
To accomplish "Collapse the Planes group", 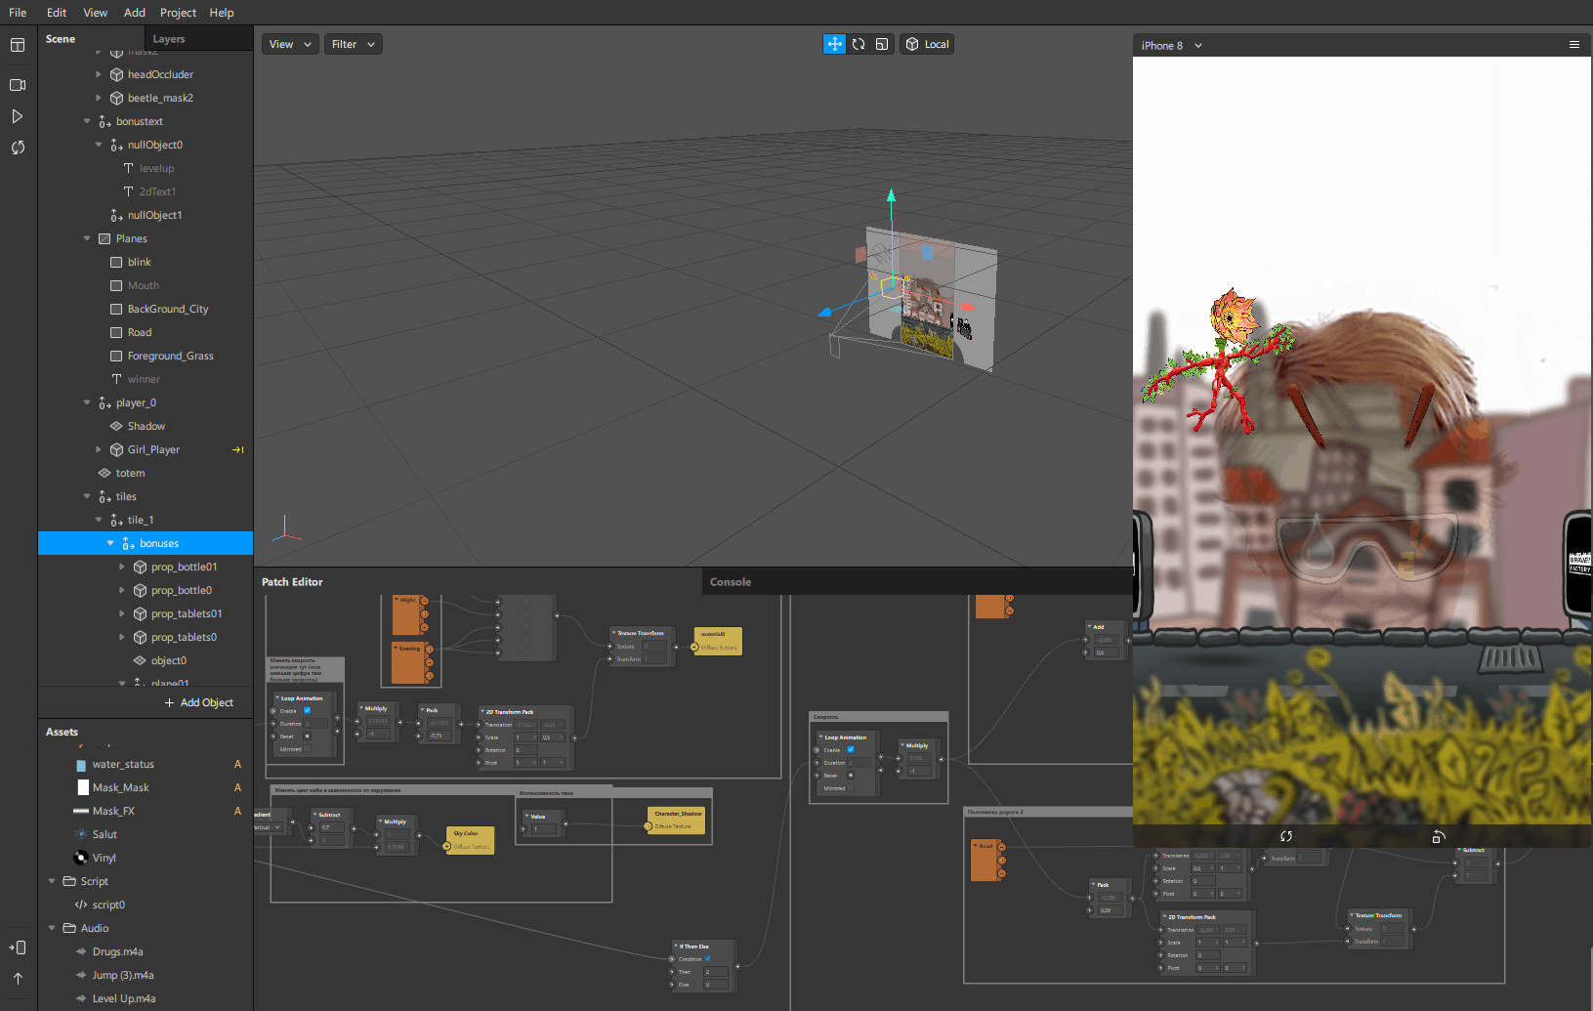I will (87, 238).
